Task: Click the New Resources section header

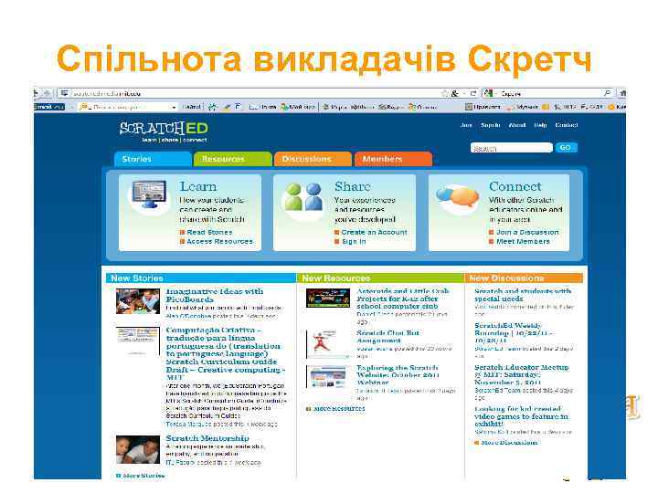Action: [380, 278]
